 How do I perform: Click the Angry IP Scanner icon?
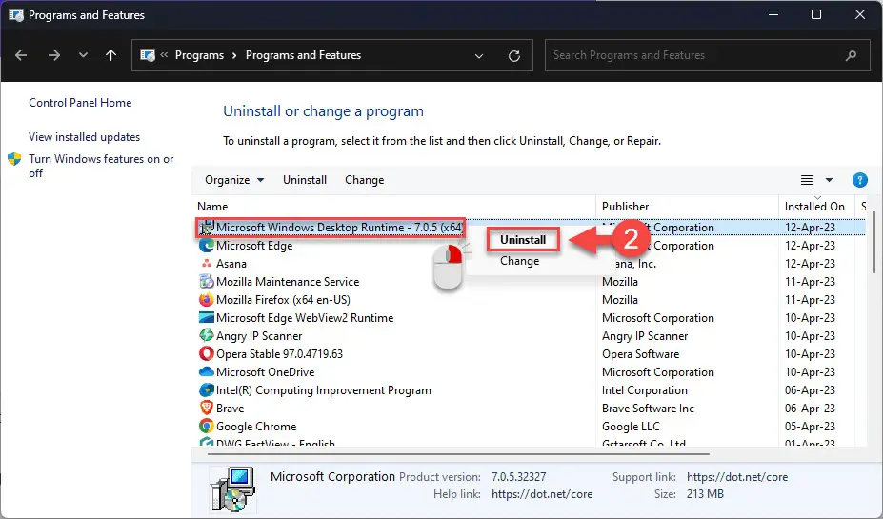point(207,335)
